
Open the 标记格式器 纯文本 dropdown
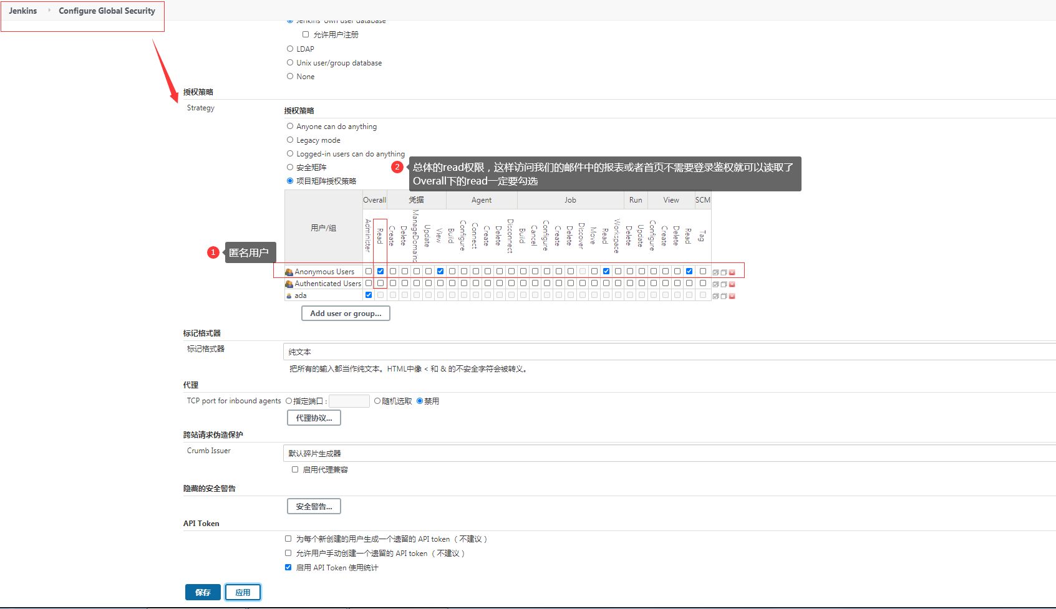point(669,352)
